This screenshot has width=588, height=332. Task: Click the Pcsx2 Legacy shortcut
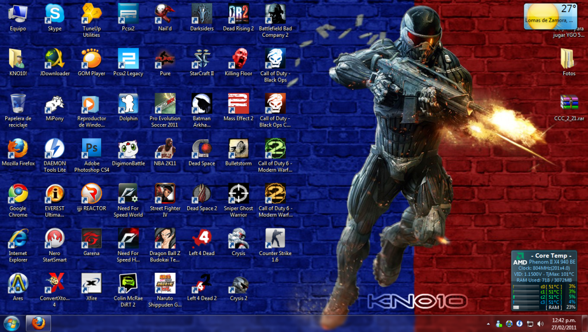pos(128,63)
